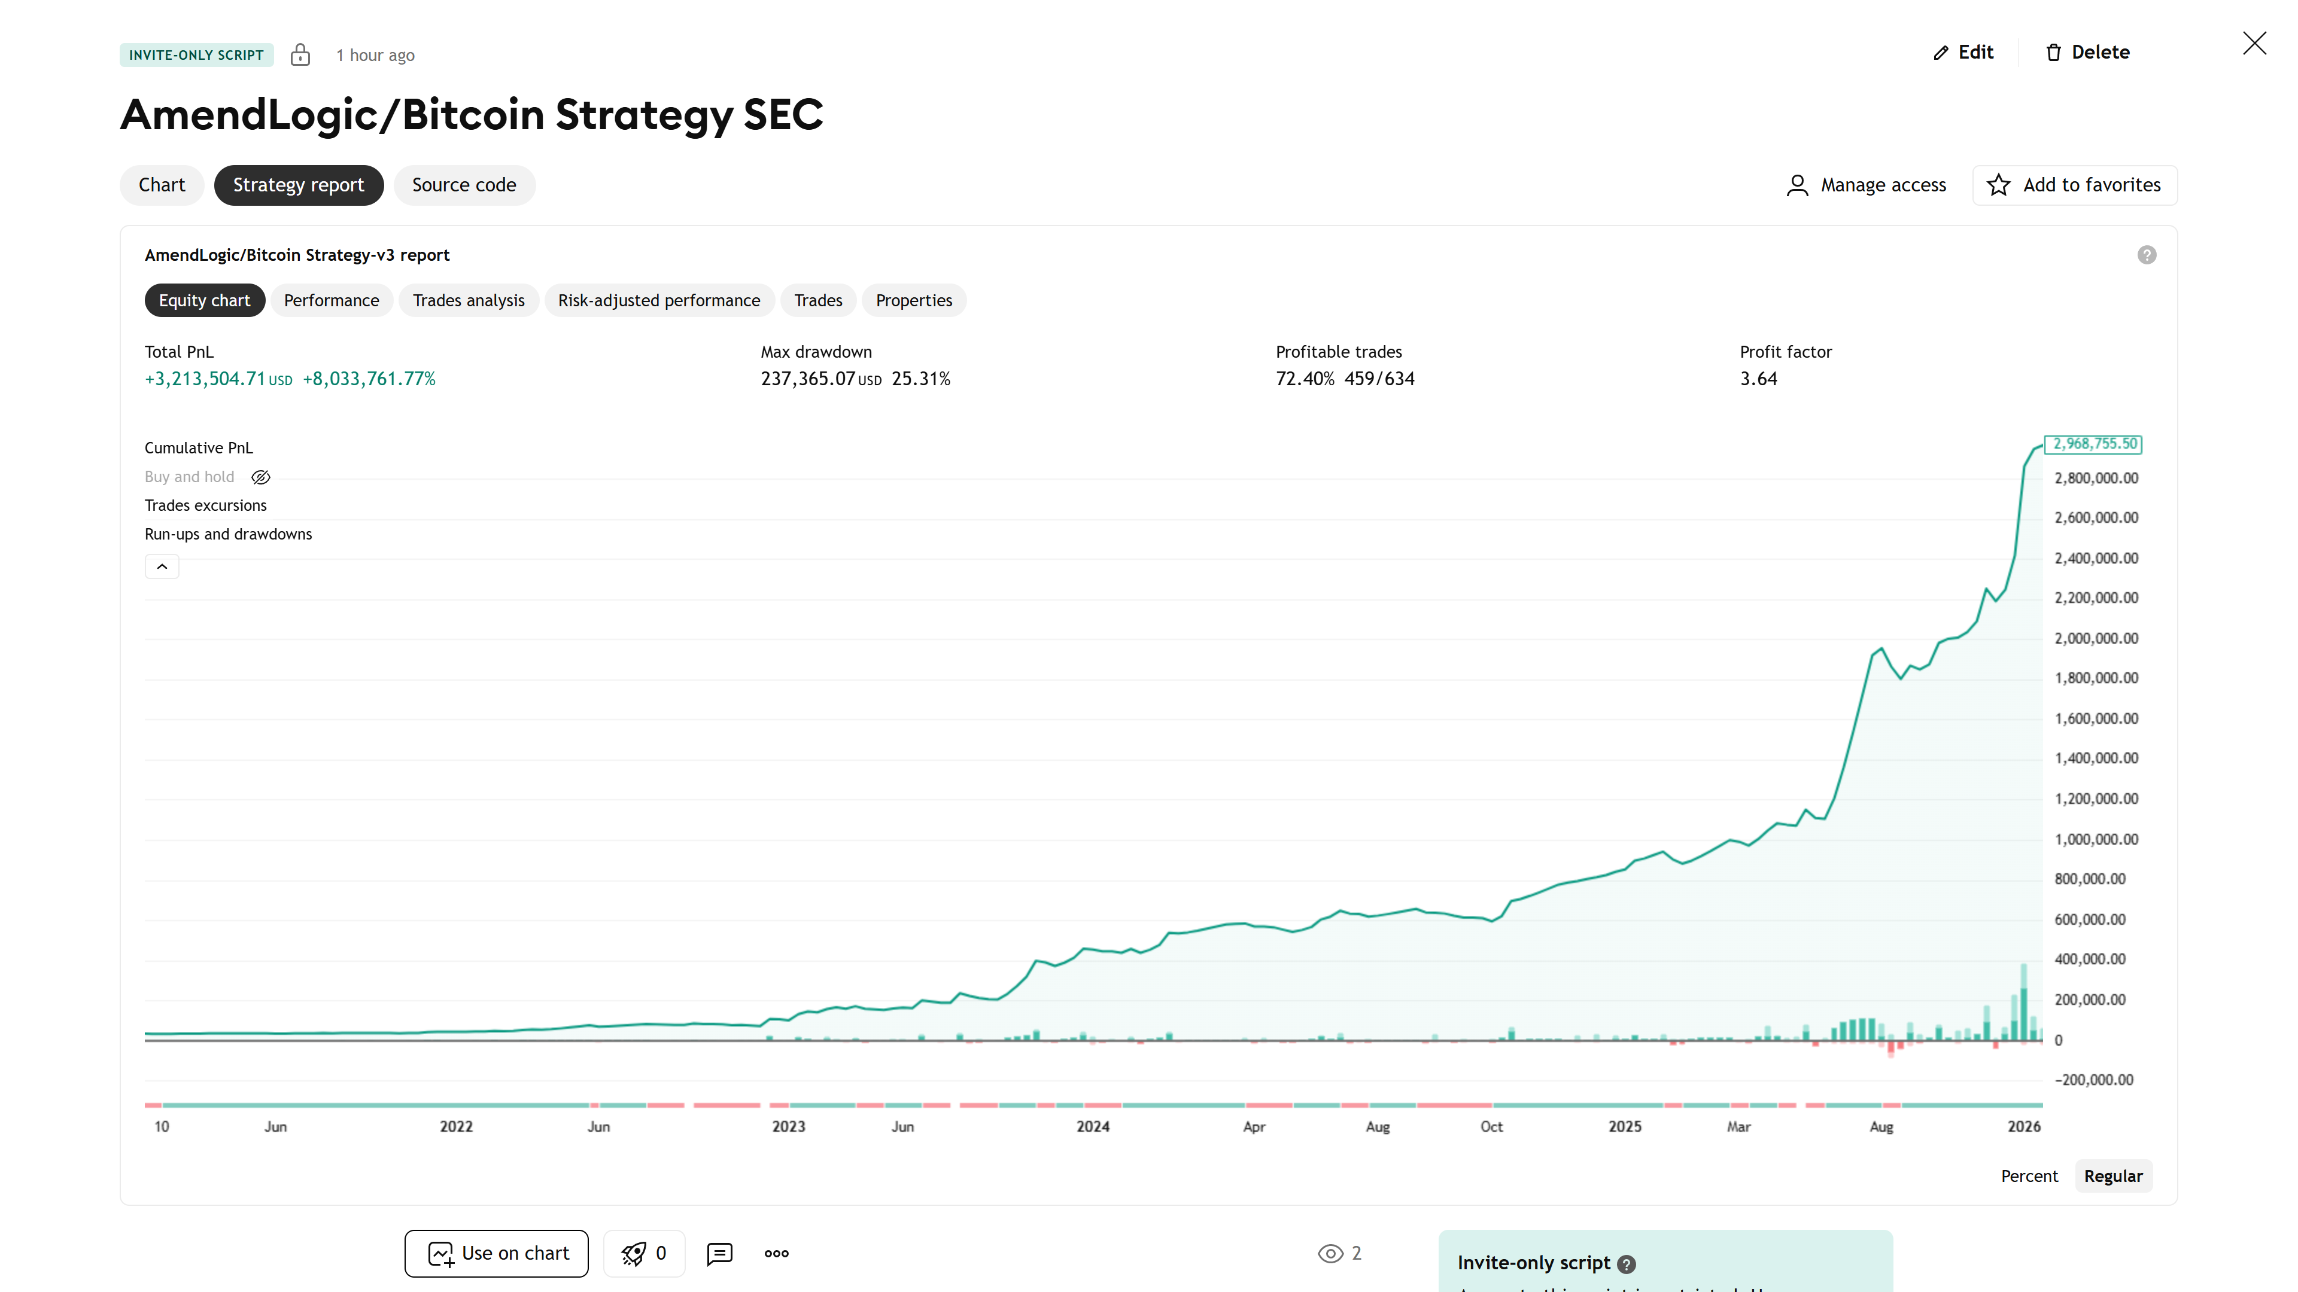The width and height of the screenshot is (2298, 1292).
Task: Click the 2025 label on time axis
Action: (1625, 1126)
